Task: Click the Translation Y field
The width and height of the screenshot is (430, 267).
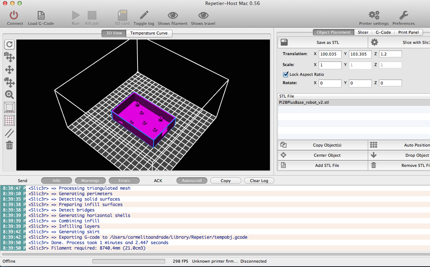Action: click(x=360, y=54)
